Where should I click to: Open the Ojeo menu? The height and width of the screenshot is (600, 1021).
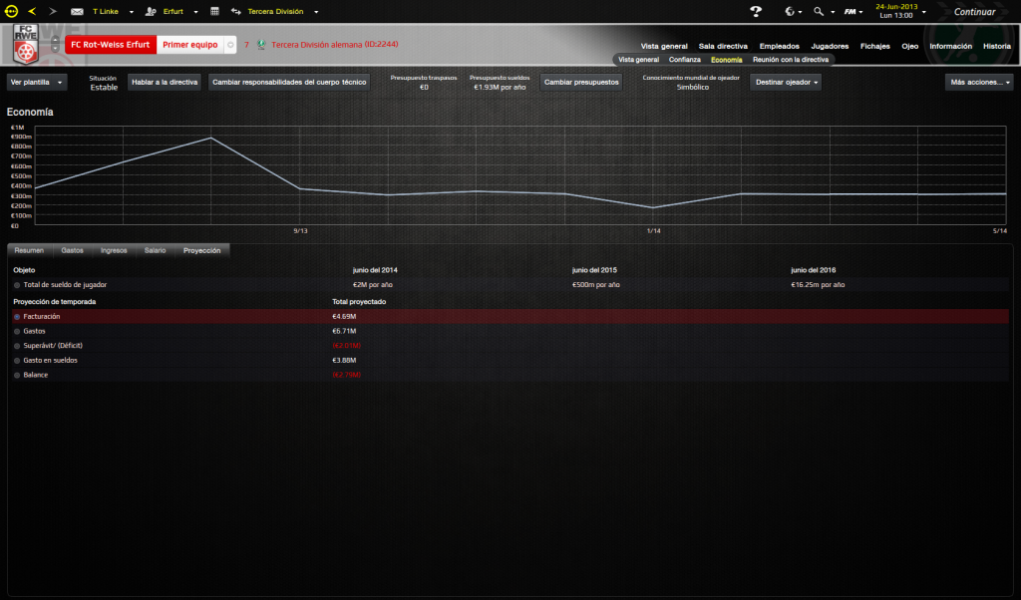pos(909,46)
